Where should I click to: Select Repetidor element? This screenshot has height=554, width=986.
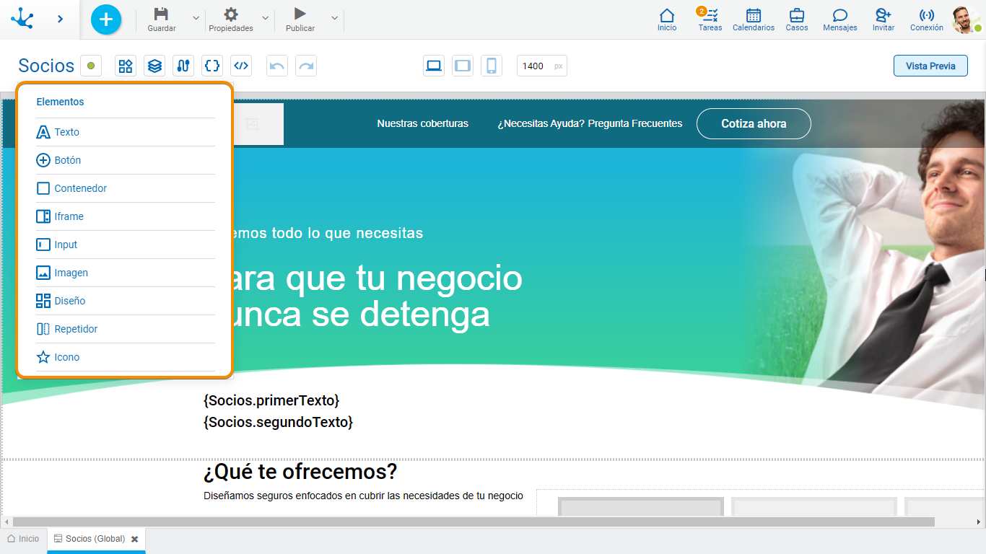coord(125,329)
